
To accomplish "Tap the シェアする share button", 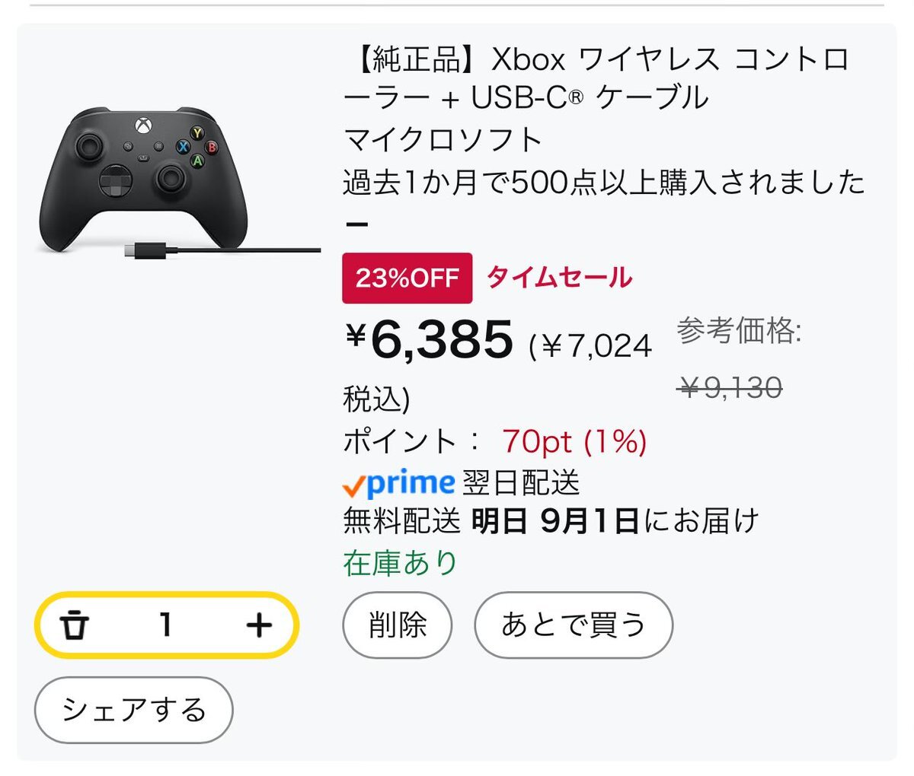I will point(134,710).
